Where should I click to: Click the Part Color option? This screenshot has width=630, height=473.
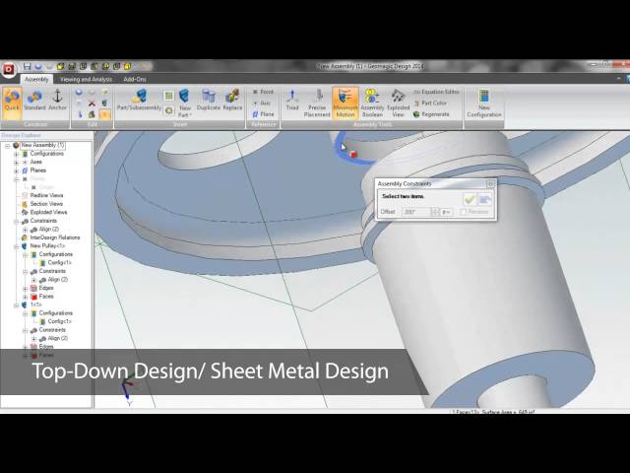click(x=433, y=102)
